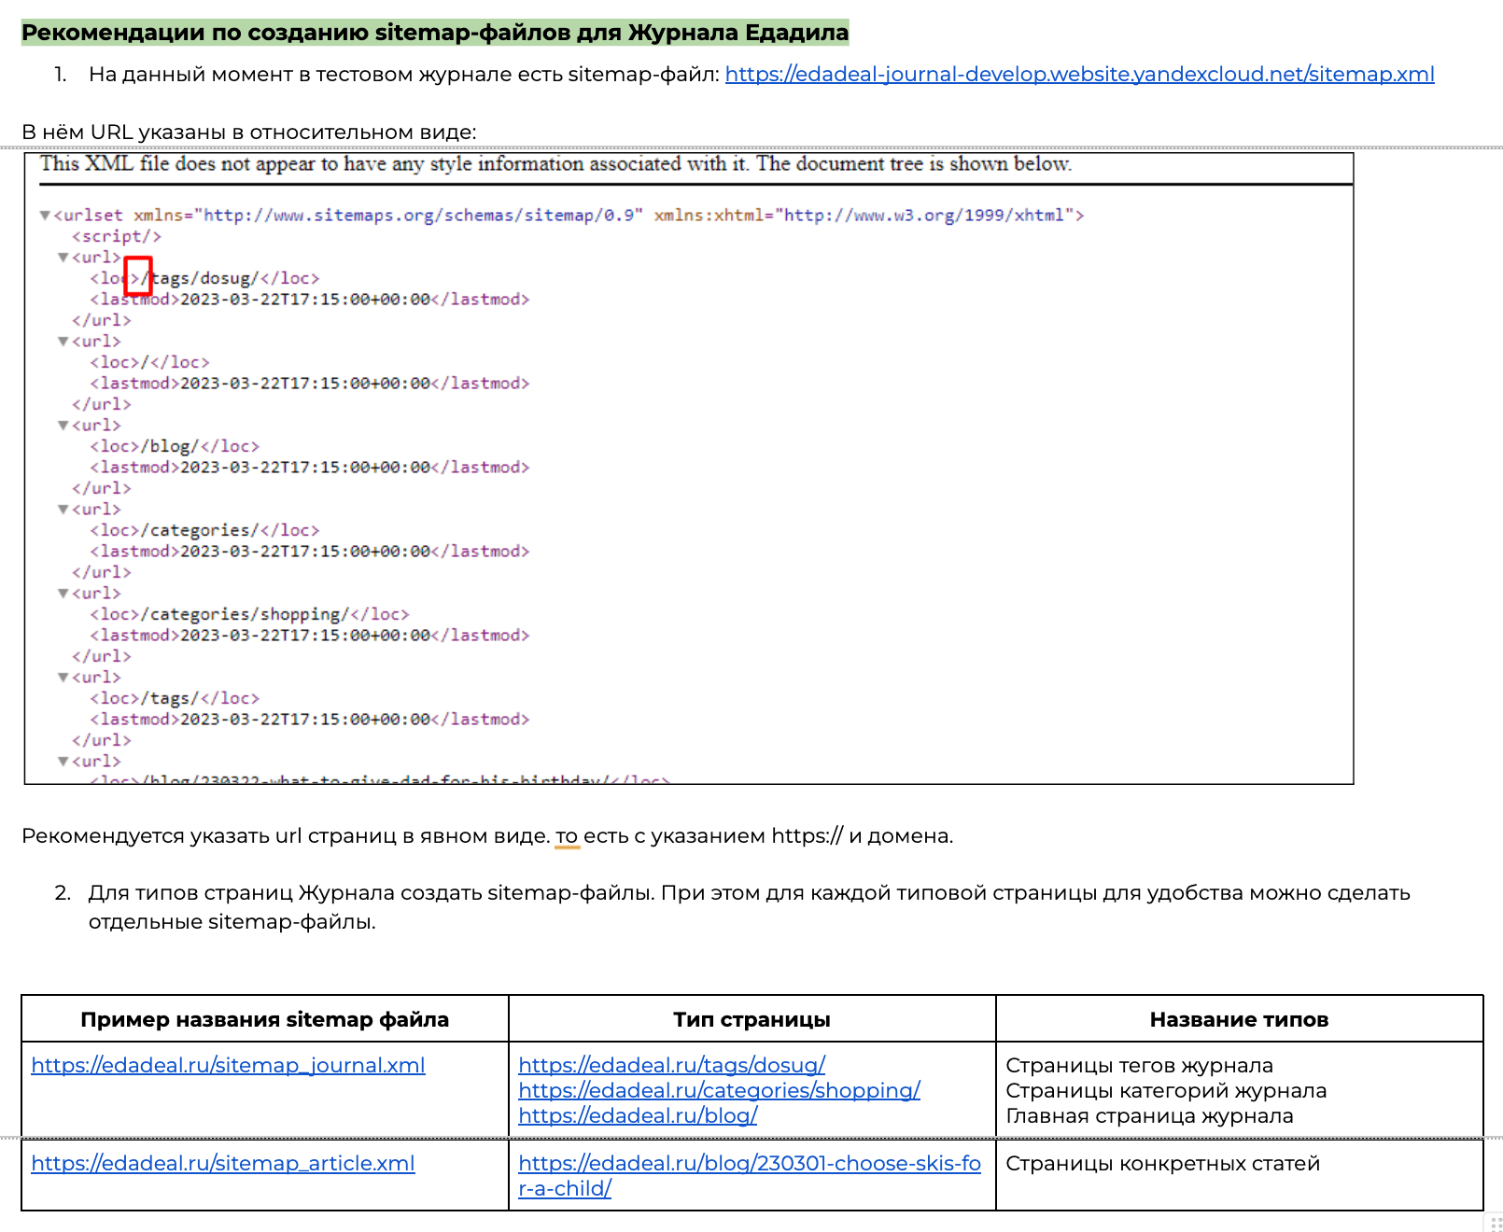Collapse the url node containing /blog/
This screenshot has width=1503, height=1232.
63,426
